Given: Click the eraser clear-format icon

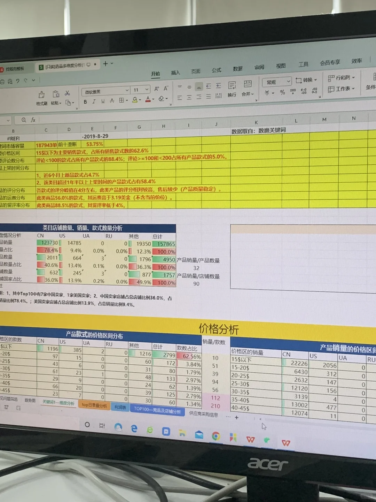Looking at the screenshot, I should (161, 99).
